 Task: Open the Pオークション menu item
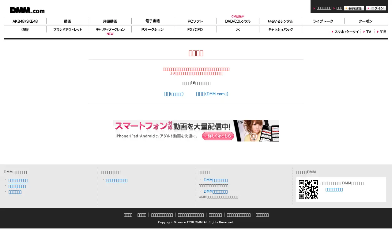(x=153, y=29)
